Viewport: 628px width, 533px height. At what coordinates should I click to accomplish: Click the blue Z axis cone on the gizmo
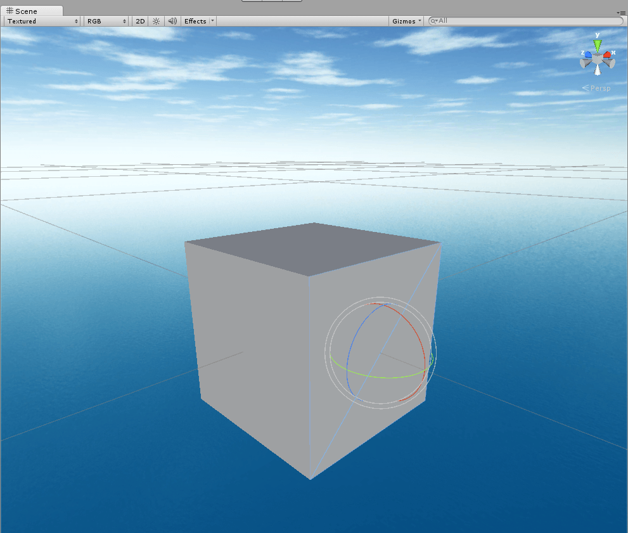pyautogui.click(x=587, y=55)
